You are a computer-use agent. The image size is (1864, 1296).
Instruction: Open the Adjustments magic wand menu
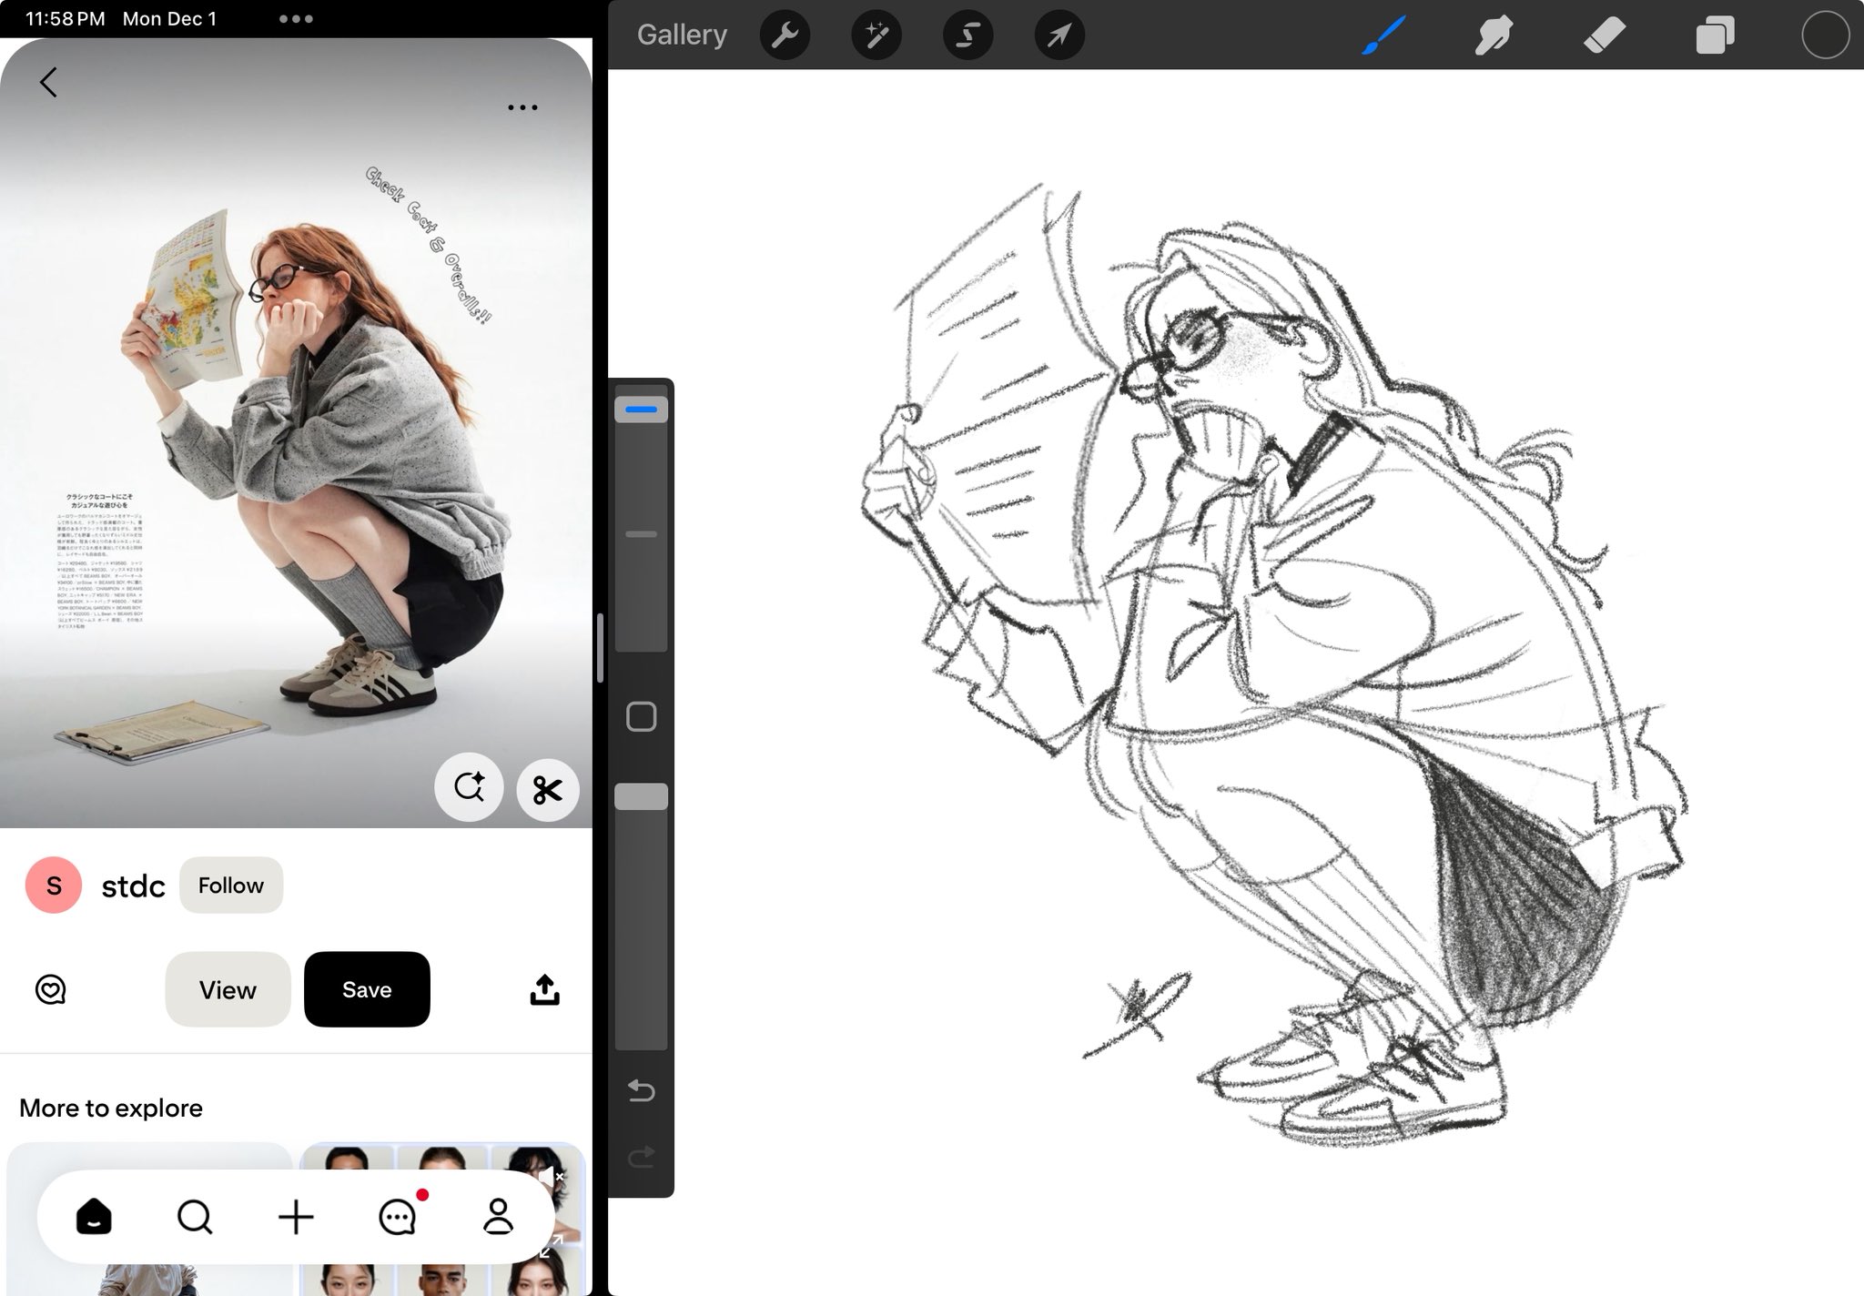click(876, 35)
